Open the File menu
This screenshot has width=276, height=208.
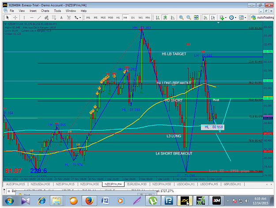(12, 11)
